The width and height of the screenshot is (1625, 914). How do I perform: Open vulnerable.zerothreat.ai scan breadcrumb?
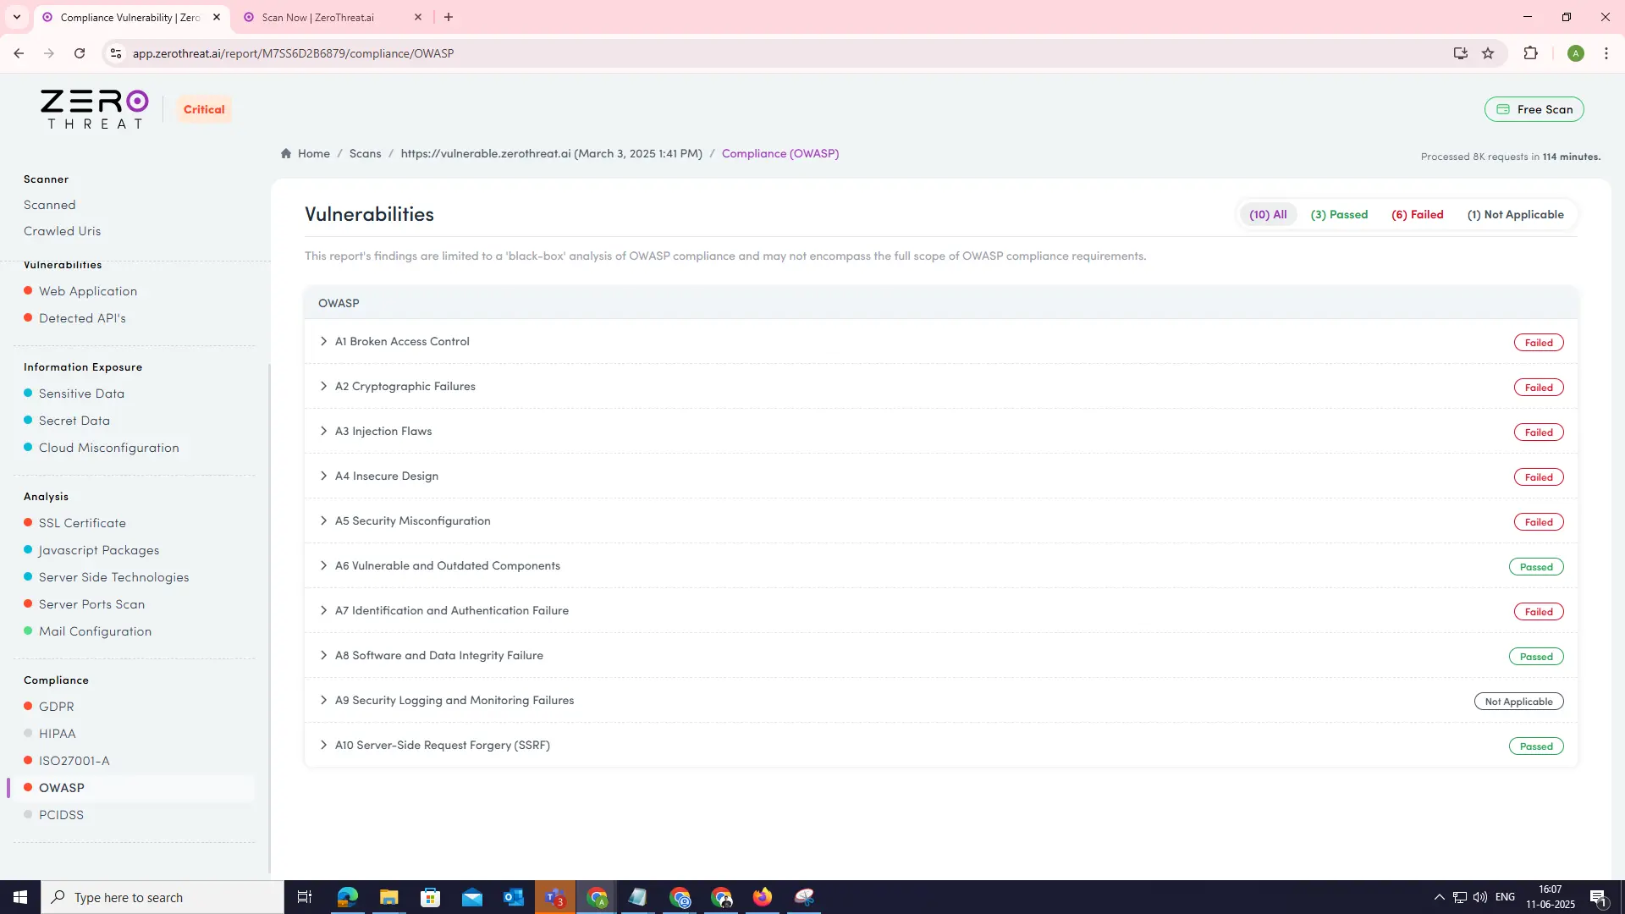tap(551, 153)
